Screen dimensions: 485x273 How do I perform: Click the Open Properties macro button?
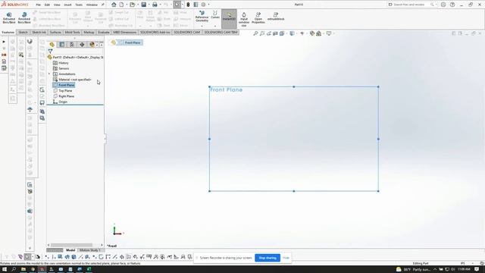click(258, 18)
